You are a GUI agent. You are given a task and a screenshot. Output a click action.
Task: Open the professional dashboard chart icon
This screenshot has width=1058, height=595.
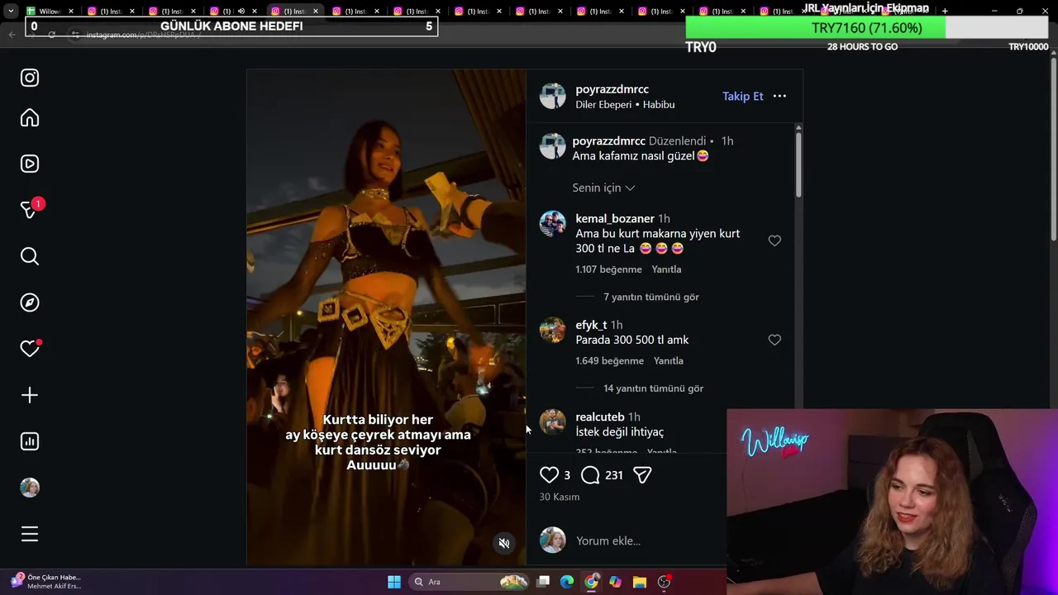[x=30, y=441]
